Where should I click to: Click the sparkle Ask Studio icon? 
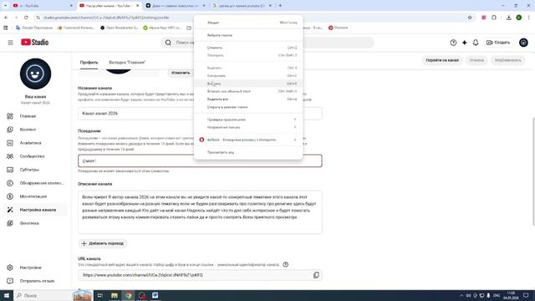coord(465,43)
